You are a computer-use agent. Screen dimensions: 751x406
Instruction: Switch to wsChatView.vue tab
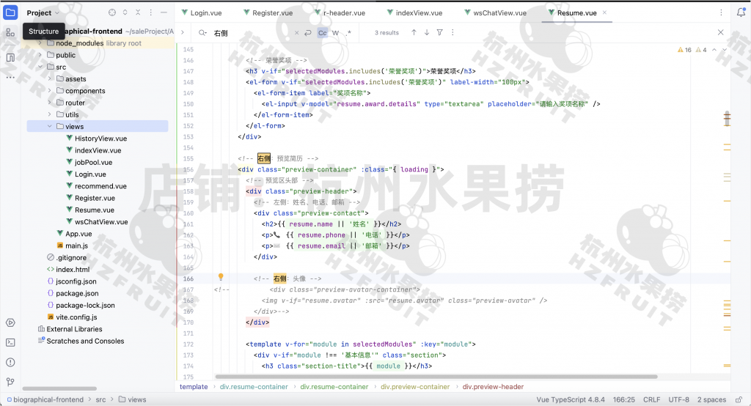pyautogui.click(x=495, y=13)
